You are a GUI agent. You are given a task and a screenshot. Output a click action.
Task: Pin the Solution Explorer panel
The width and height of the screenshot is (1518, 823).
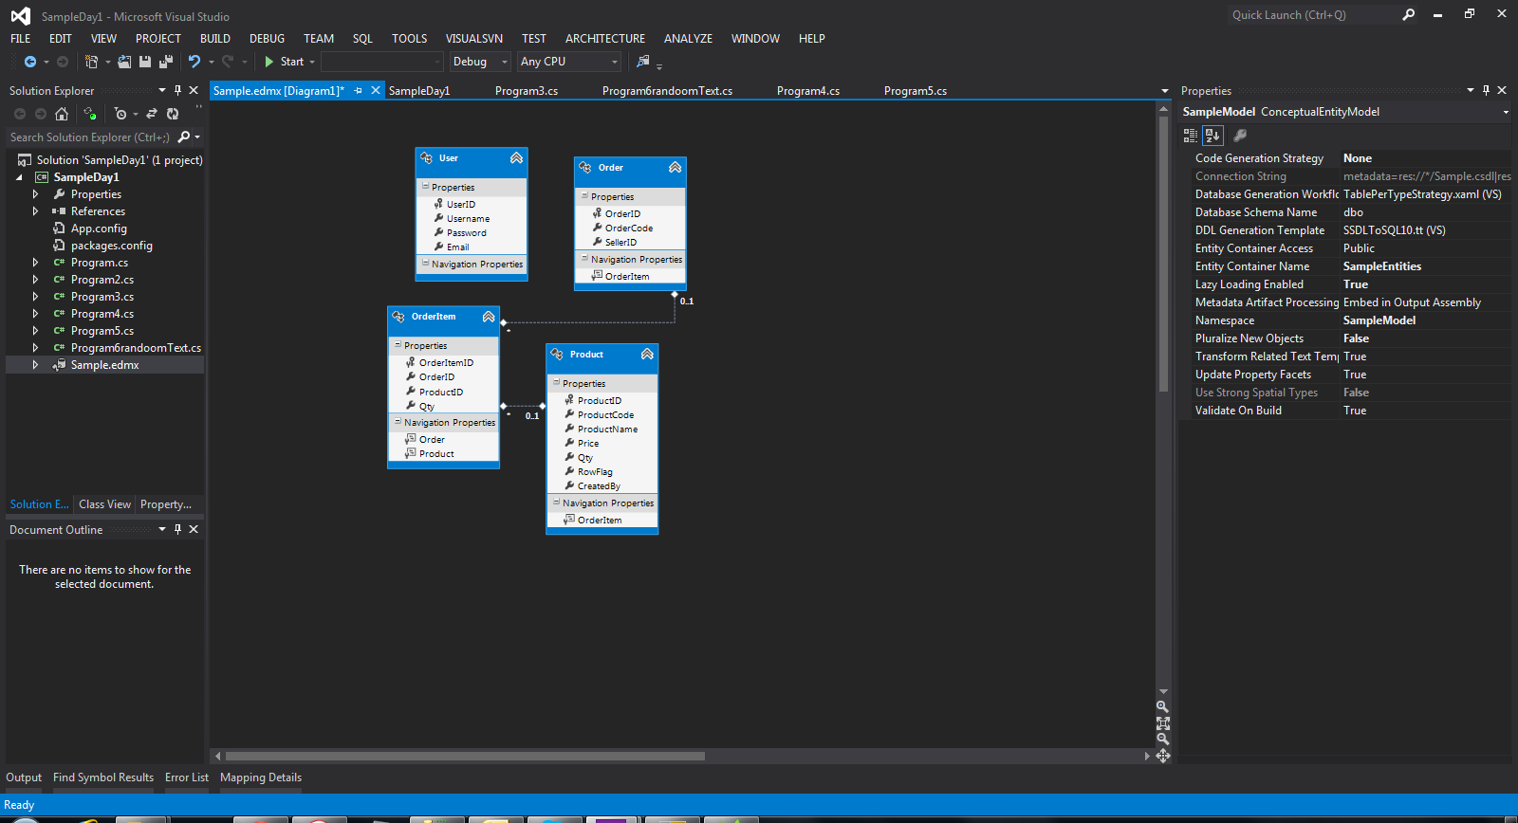click(177, 91)
